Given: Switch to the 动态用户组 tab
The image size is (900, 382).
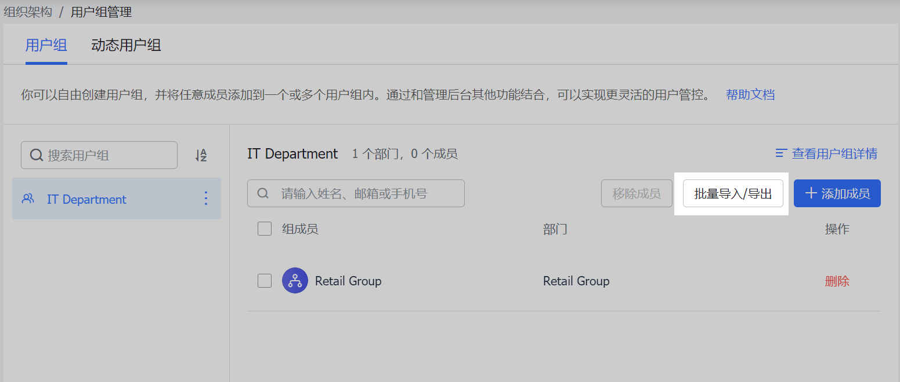Looking at the screenshot, I should [x=126, y=45].
